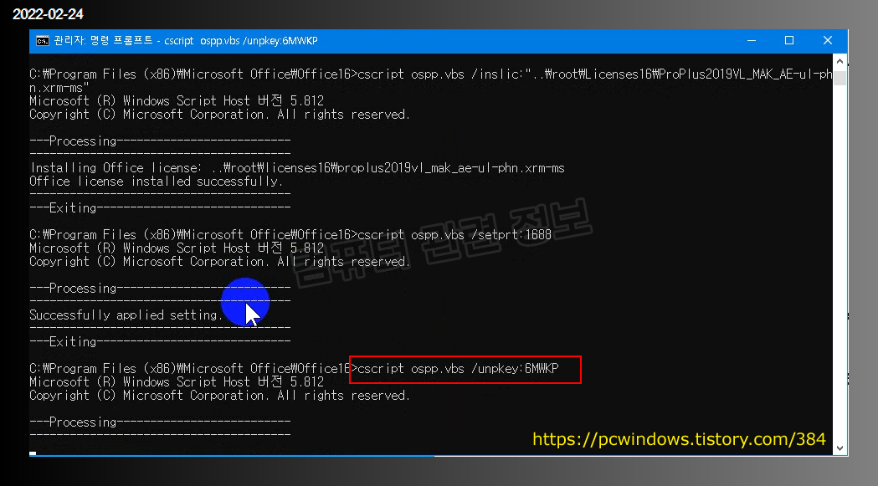This screenshot has width=878, height=486.
Task: Click the first 'Microsoft (R) Windows Script Host' line
Action: 177,100
